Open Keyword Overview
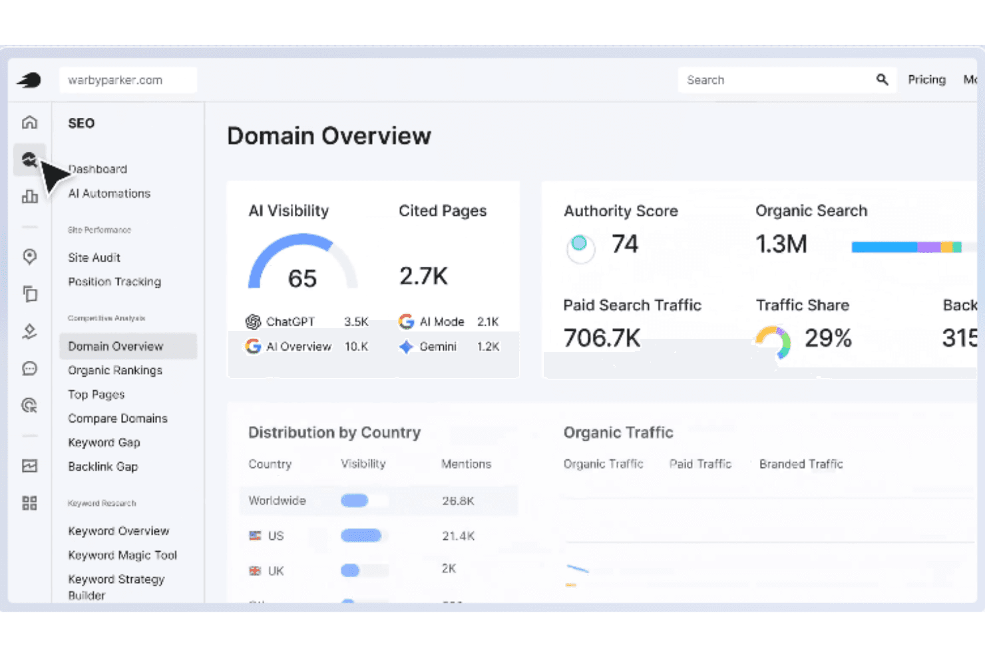The width and height of the screenshot is (985, 657). (118, 531)
